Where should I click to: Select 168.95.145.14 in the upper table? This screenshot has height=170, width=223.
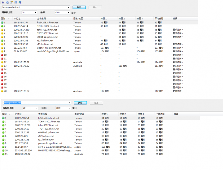[x=21, y=26]
